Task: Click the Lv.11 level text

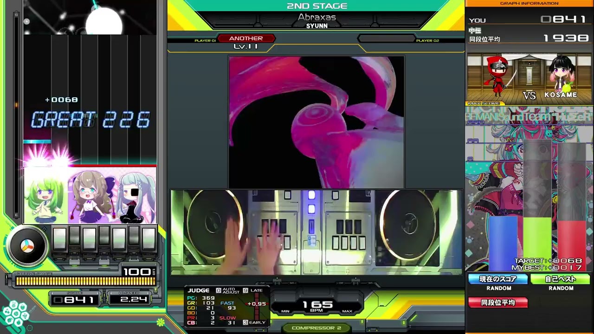Action: tap(246, 46)
